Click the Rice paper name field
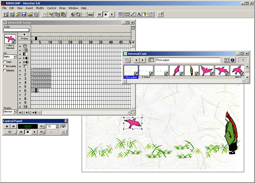The height and width of the screenshot is (183, 255). pyautogui.click(x=187, y=60)
